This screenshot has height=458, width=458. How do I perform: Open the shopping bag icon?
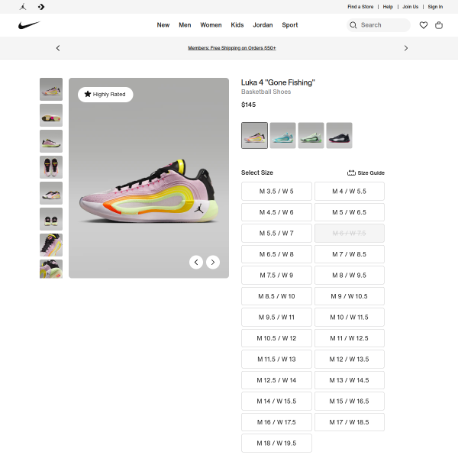[x=439, y=25]
